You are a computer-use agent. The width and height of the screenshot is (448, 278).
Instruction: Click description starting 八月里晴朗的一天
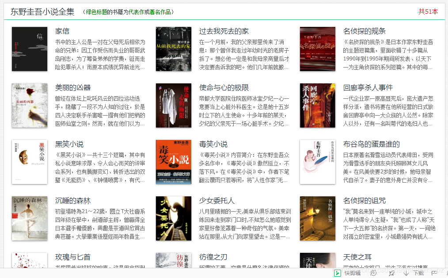click(245, 224)
